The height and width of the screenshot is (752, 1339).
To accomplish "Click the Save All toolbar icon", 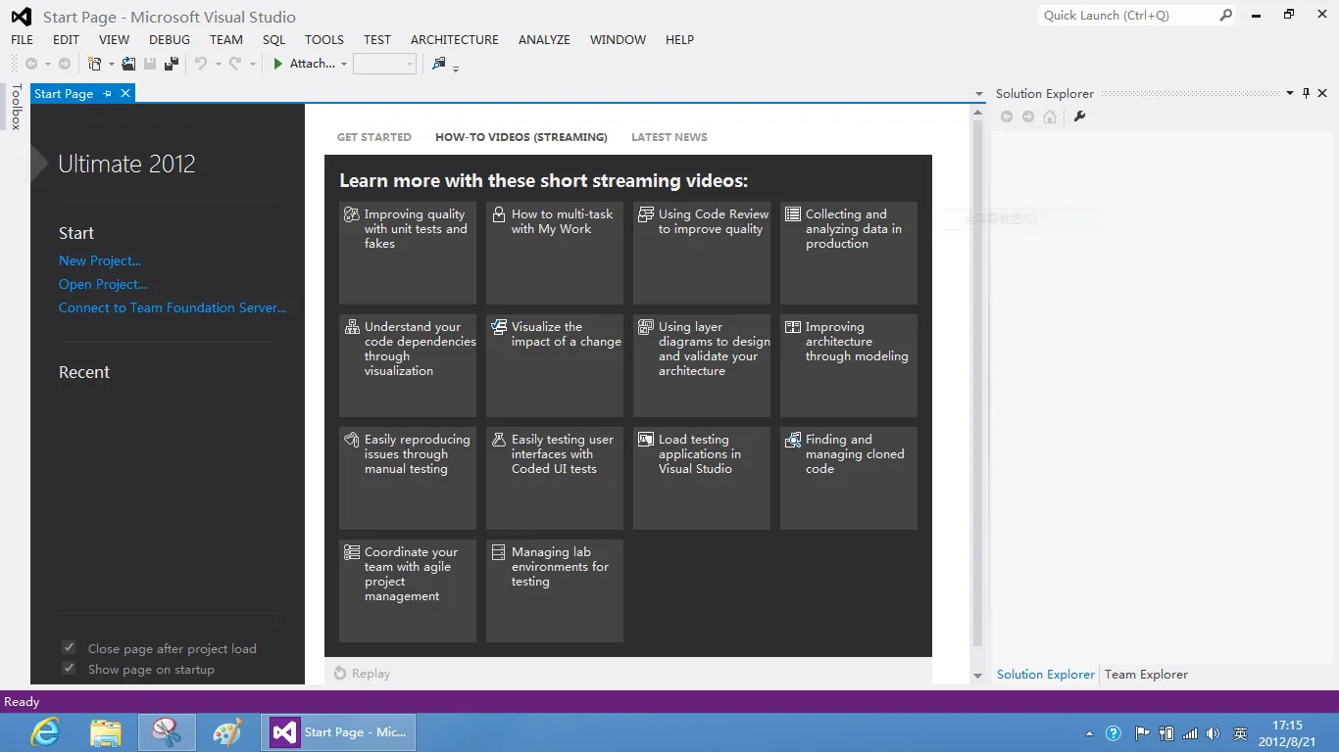I will coord(172,64).
